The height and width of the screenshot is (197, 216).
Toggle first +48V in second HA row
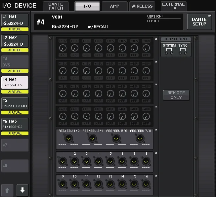click(63, 63)
